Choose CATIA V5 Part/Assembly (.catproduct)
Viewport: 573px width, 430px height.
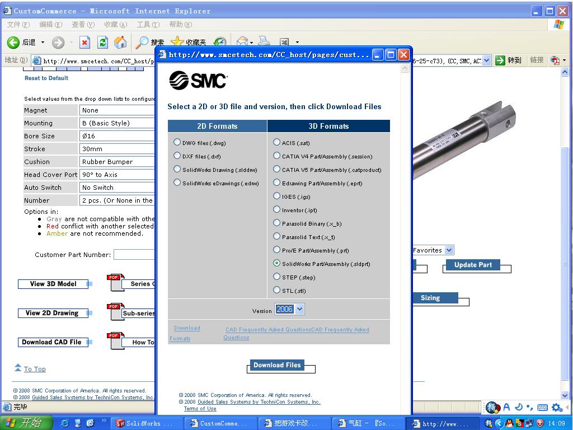tap(276, 169)
